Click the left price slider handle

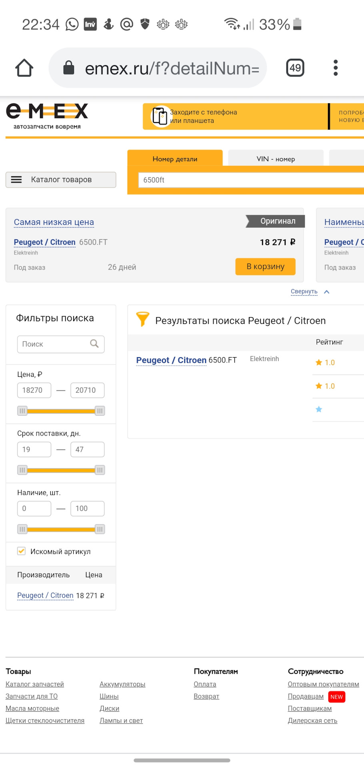pos(22,411)
